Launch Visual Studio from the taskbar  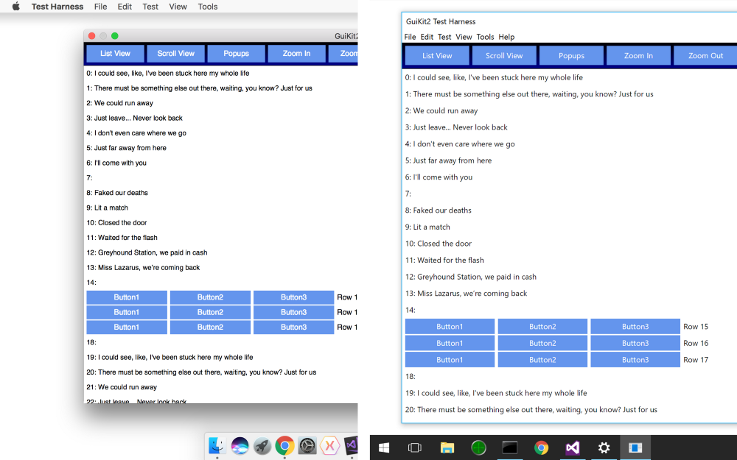[x=573, y=447]
